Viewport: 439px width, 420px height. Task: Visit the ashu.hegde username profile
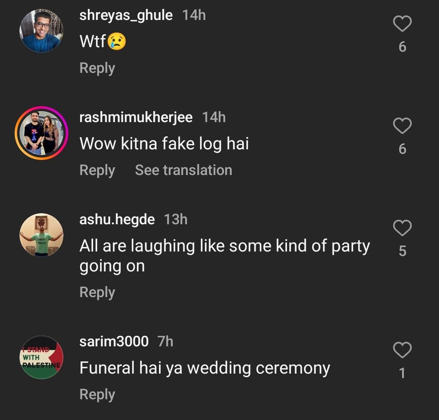click(117, 220)
